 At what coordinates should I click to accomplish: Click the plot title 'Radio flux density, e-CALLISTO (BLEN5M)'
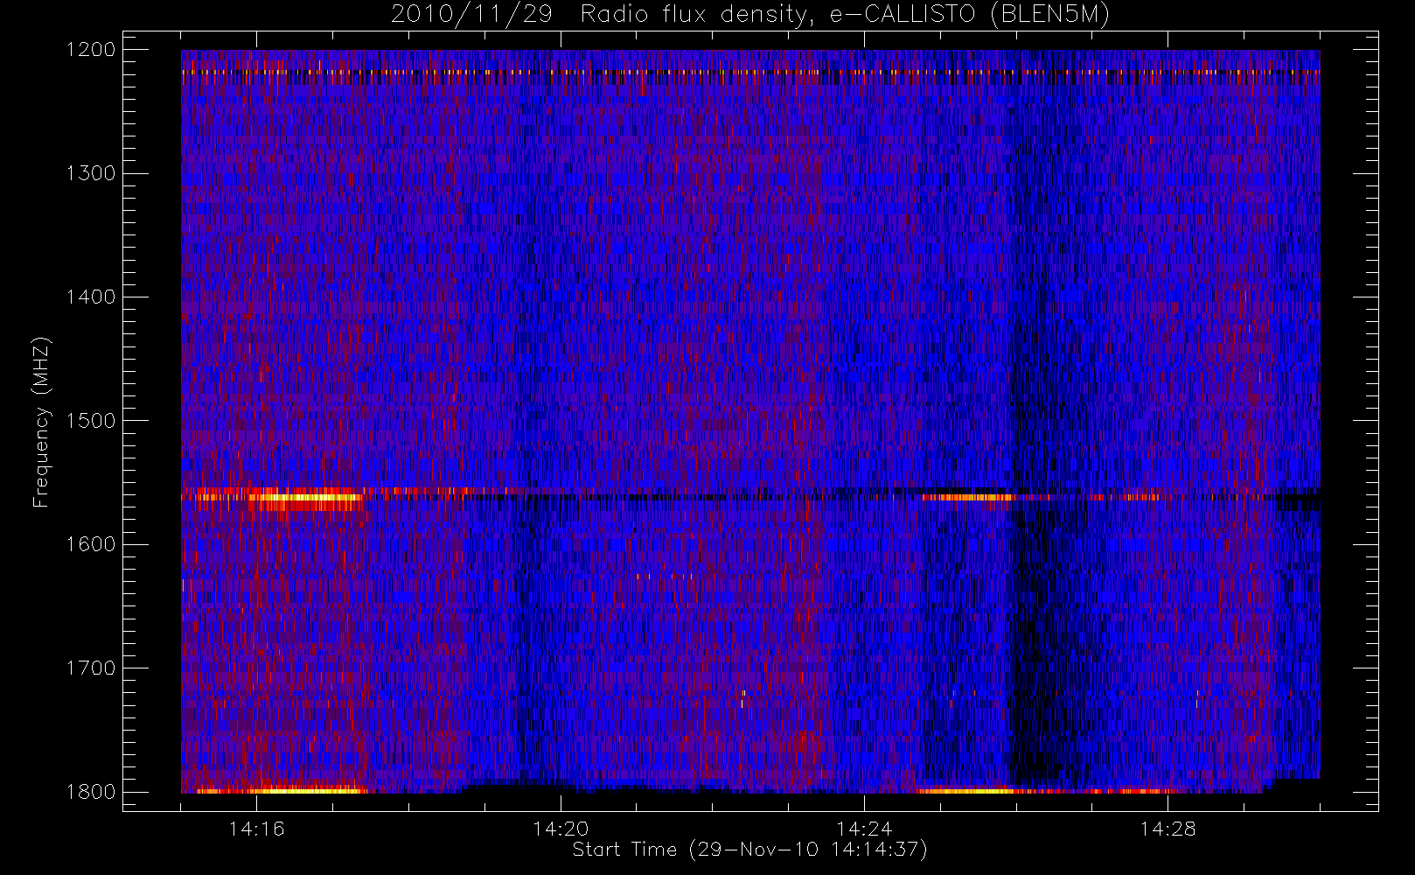pyautogui.click(x=845, y=15)
